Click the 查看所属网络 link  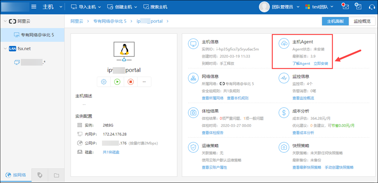click(213, 98)
